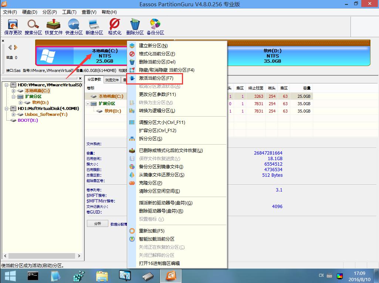The image size is (379, 283).
Task: Expand 本地磁盘(C:) node in disk tree
Action: click(x=14, y=91)
